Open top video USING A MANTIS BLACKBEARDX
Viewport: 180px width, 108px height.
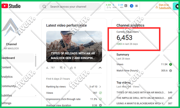coord(141,104)
